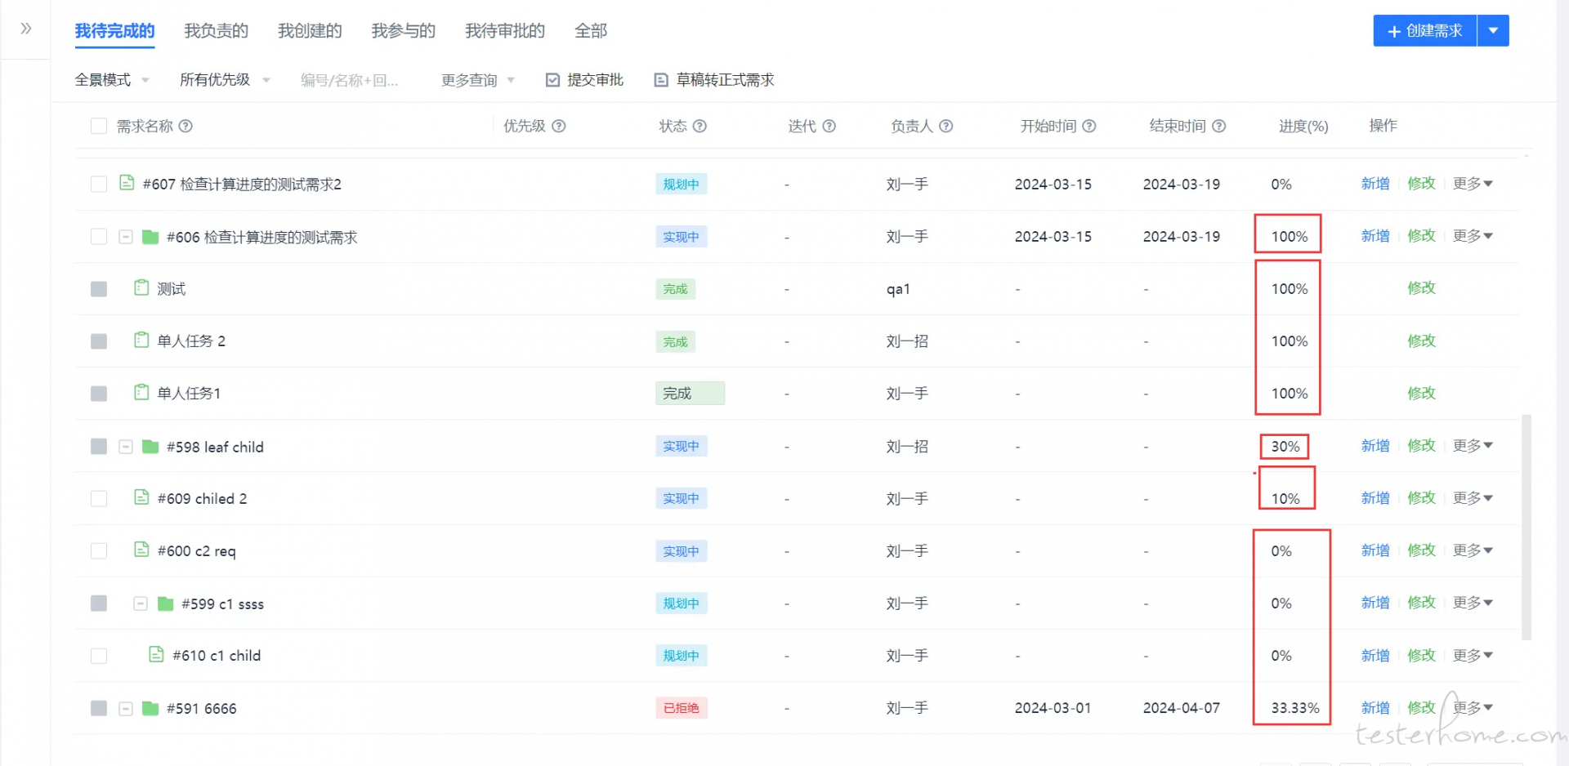1569x766 pixels.
Task: Switch to 我参与的 tab
Action: [404, 31]
